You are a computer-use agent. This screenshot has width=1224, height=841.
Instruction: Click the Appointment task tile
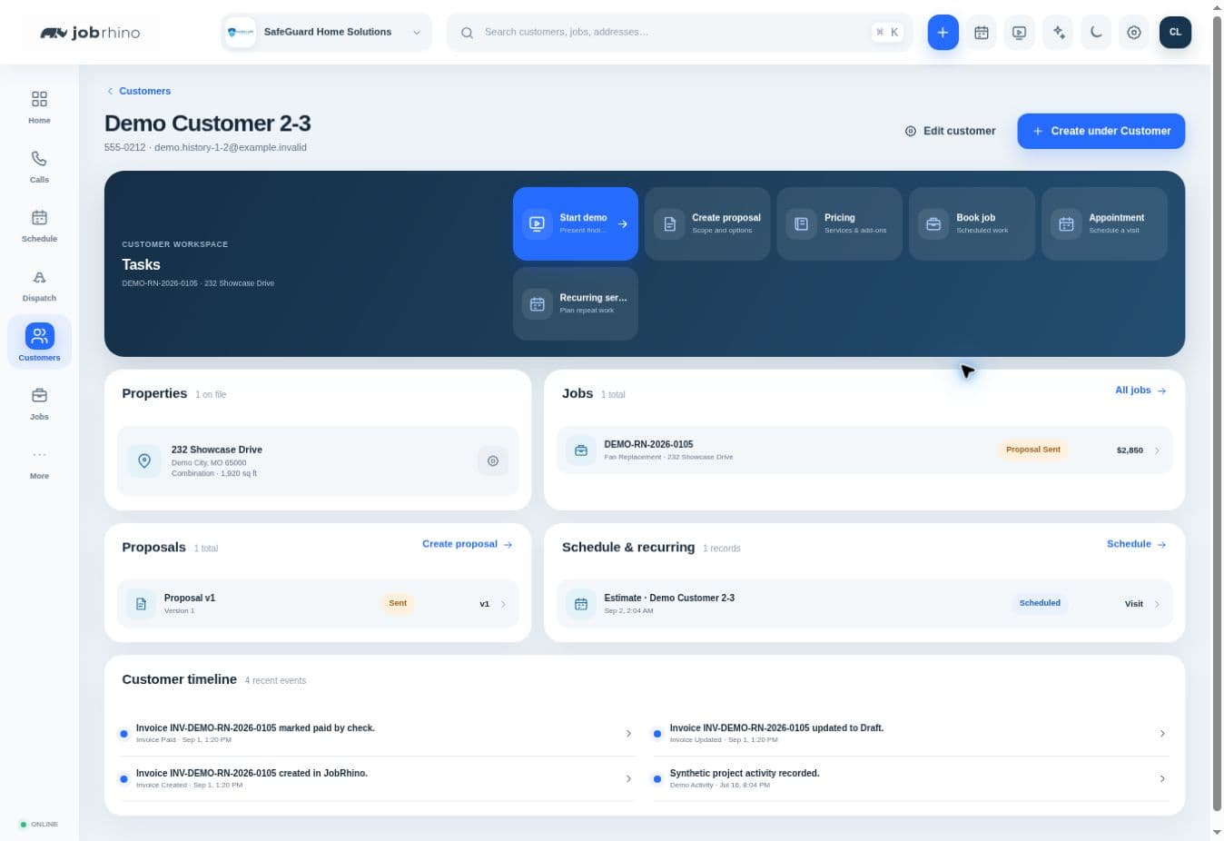[1104, 223]
